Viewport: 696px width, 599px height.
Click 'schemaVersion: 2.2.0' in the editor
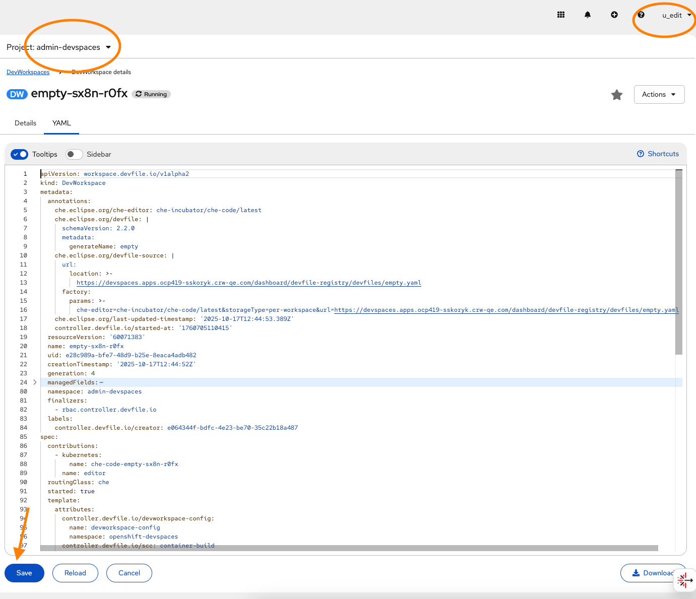(98, 228)
